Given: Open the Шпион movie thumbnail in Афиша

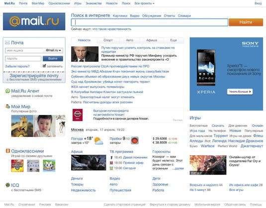Looking at the screenshot, I should click(x=89, y=163).
